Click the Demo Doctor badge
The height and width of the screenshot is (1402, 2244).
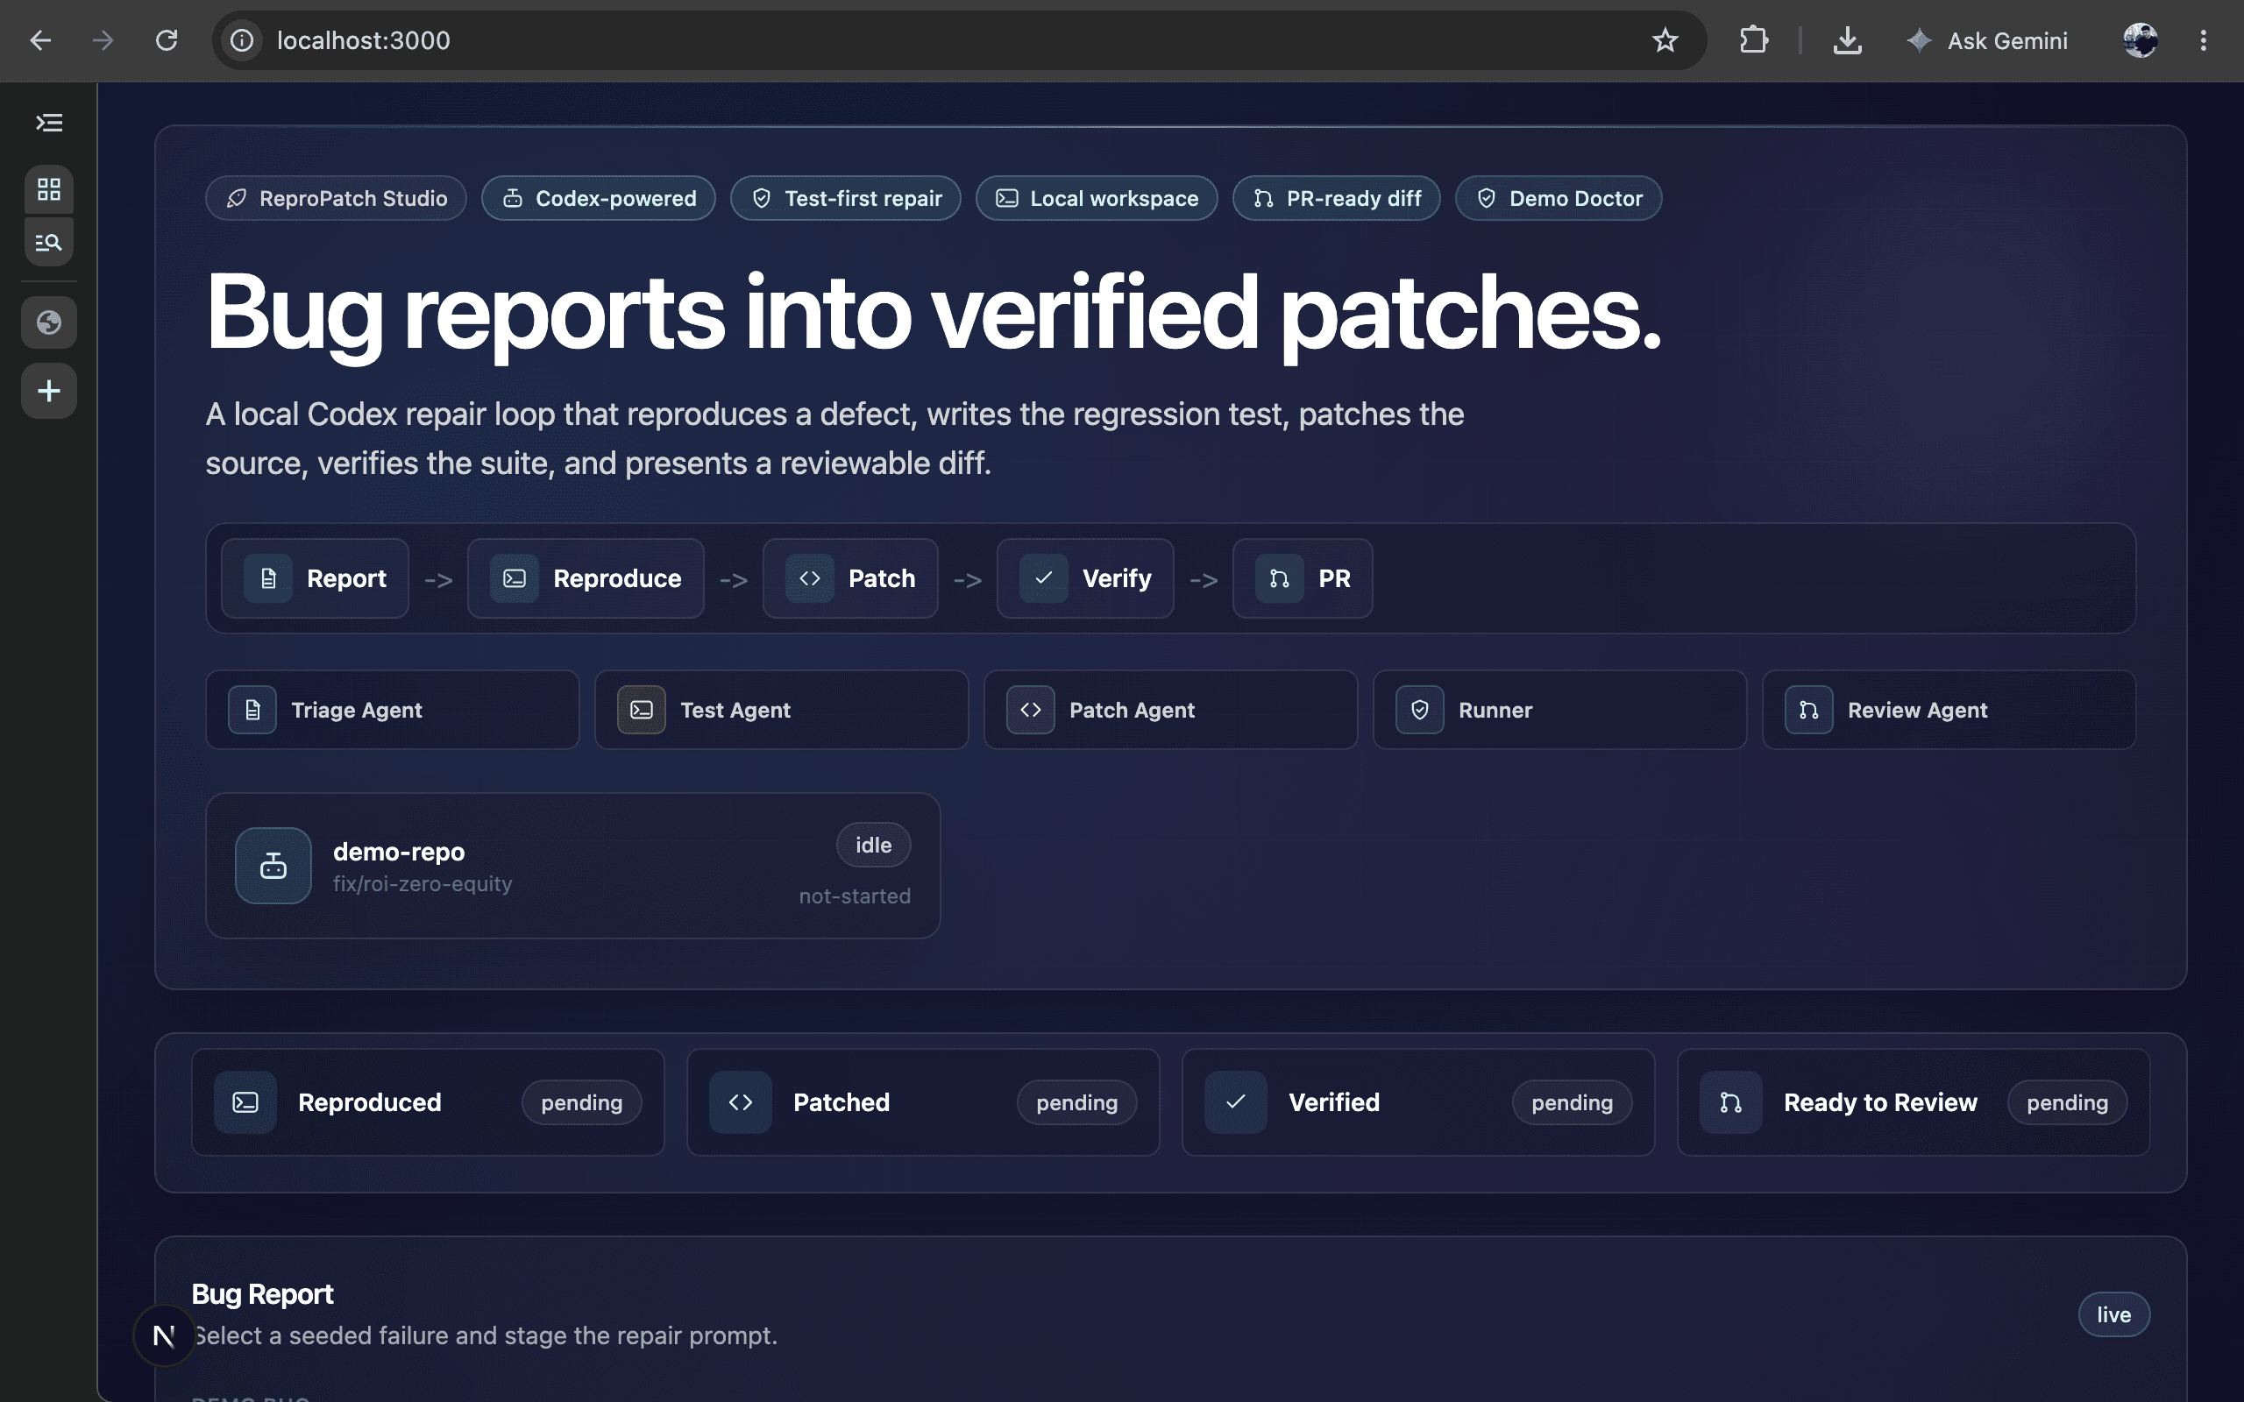point(1559,198)
